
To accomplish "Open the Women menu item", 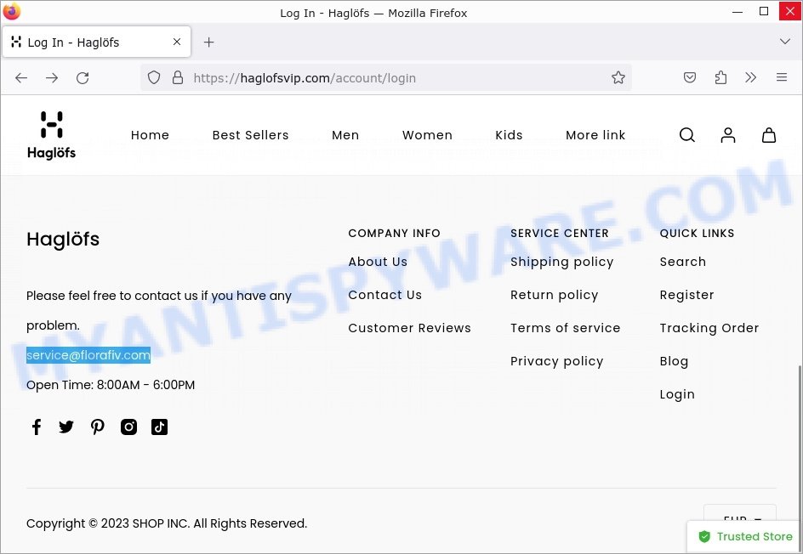I will [427, 135].
